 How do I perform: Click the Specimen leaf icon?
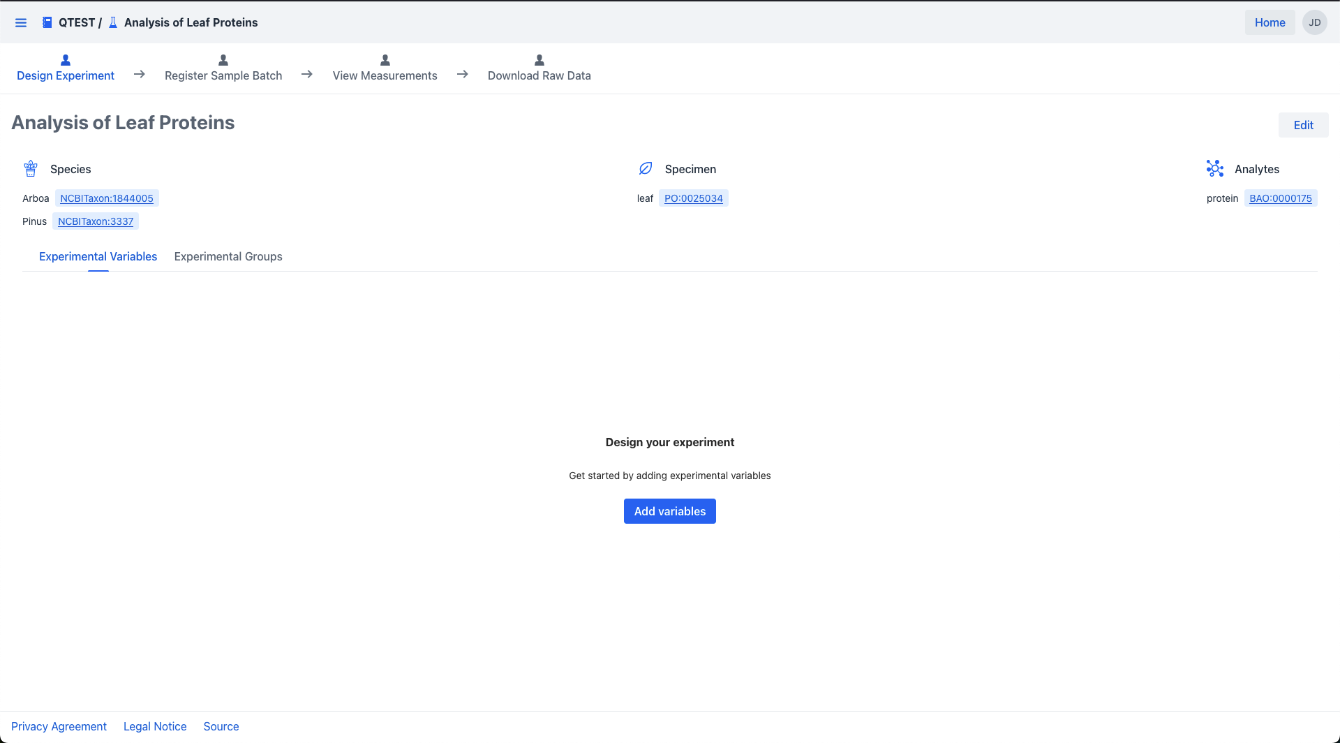[x=646, y=168]
